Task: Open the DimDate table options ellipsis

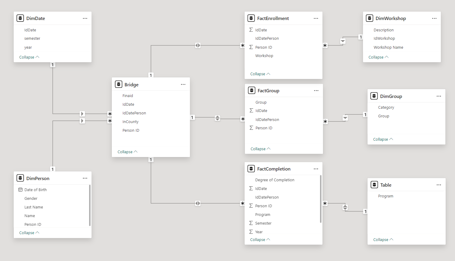Action: click(x=85, y=19)
